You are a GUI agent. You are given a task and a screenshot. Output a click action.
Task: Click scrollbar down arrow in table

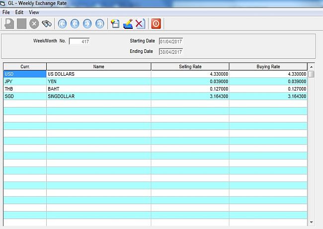[311, 222]
